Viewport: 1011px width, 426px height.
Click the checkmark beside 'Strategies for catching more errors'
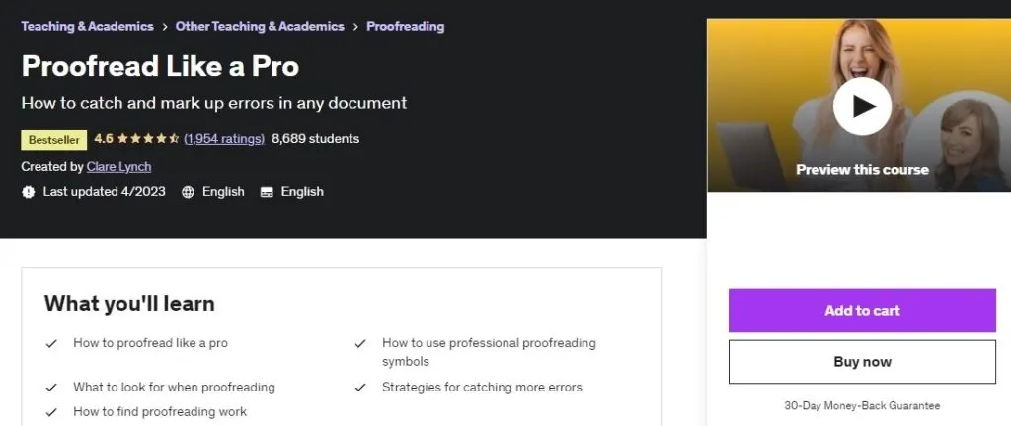tap(360, 388)
